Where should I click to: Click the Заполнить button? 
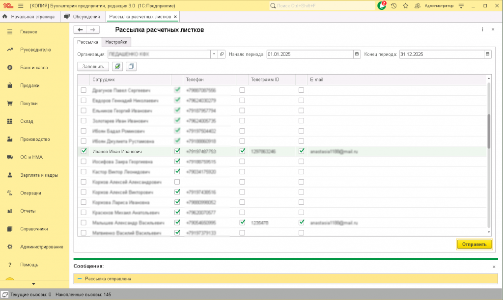tap(93, 66)
